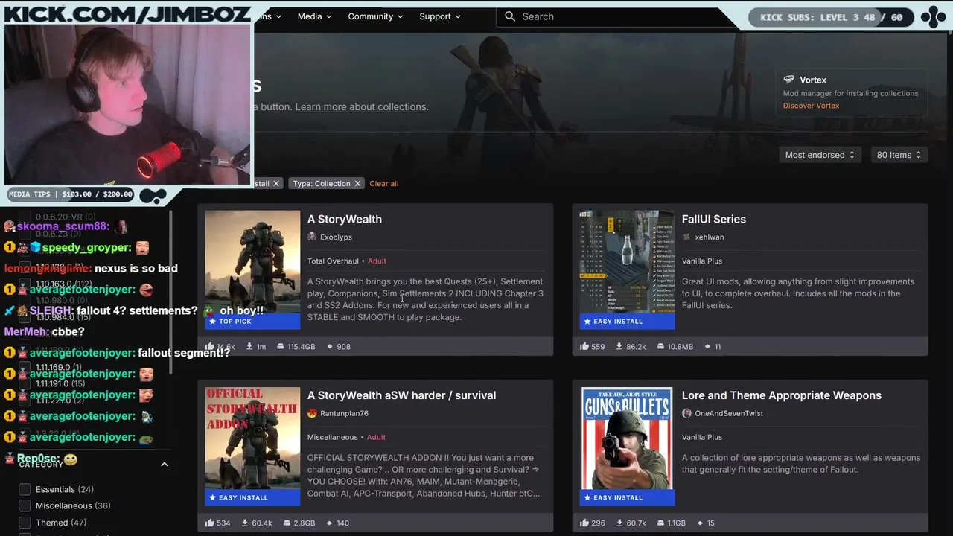The image size is (953, 536).
Task: Click the Total Overhaul category tag
Action: pyautogui.click(x=333, y=261)
